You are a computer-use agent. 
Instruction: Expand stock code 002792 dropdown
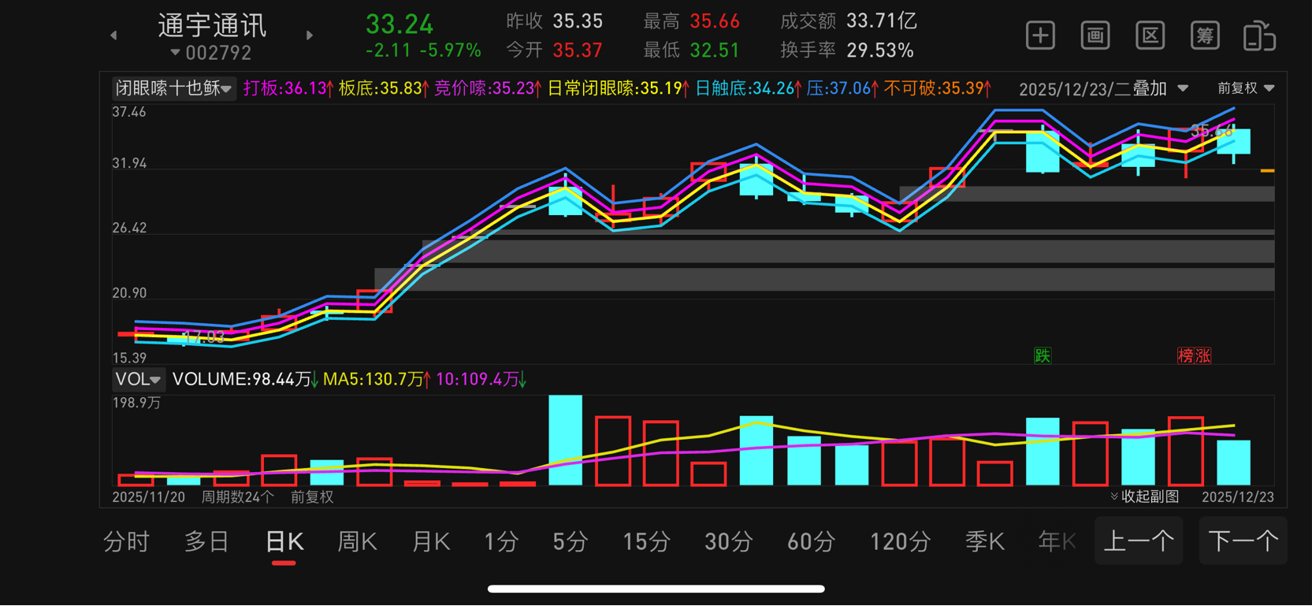tap(211, 53)
